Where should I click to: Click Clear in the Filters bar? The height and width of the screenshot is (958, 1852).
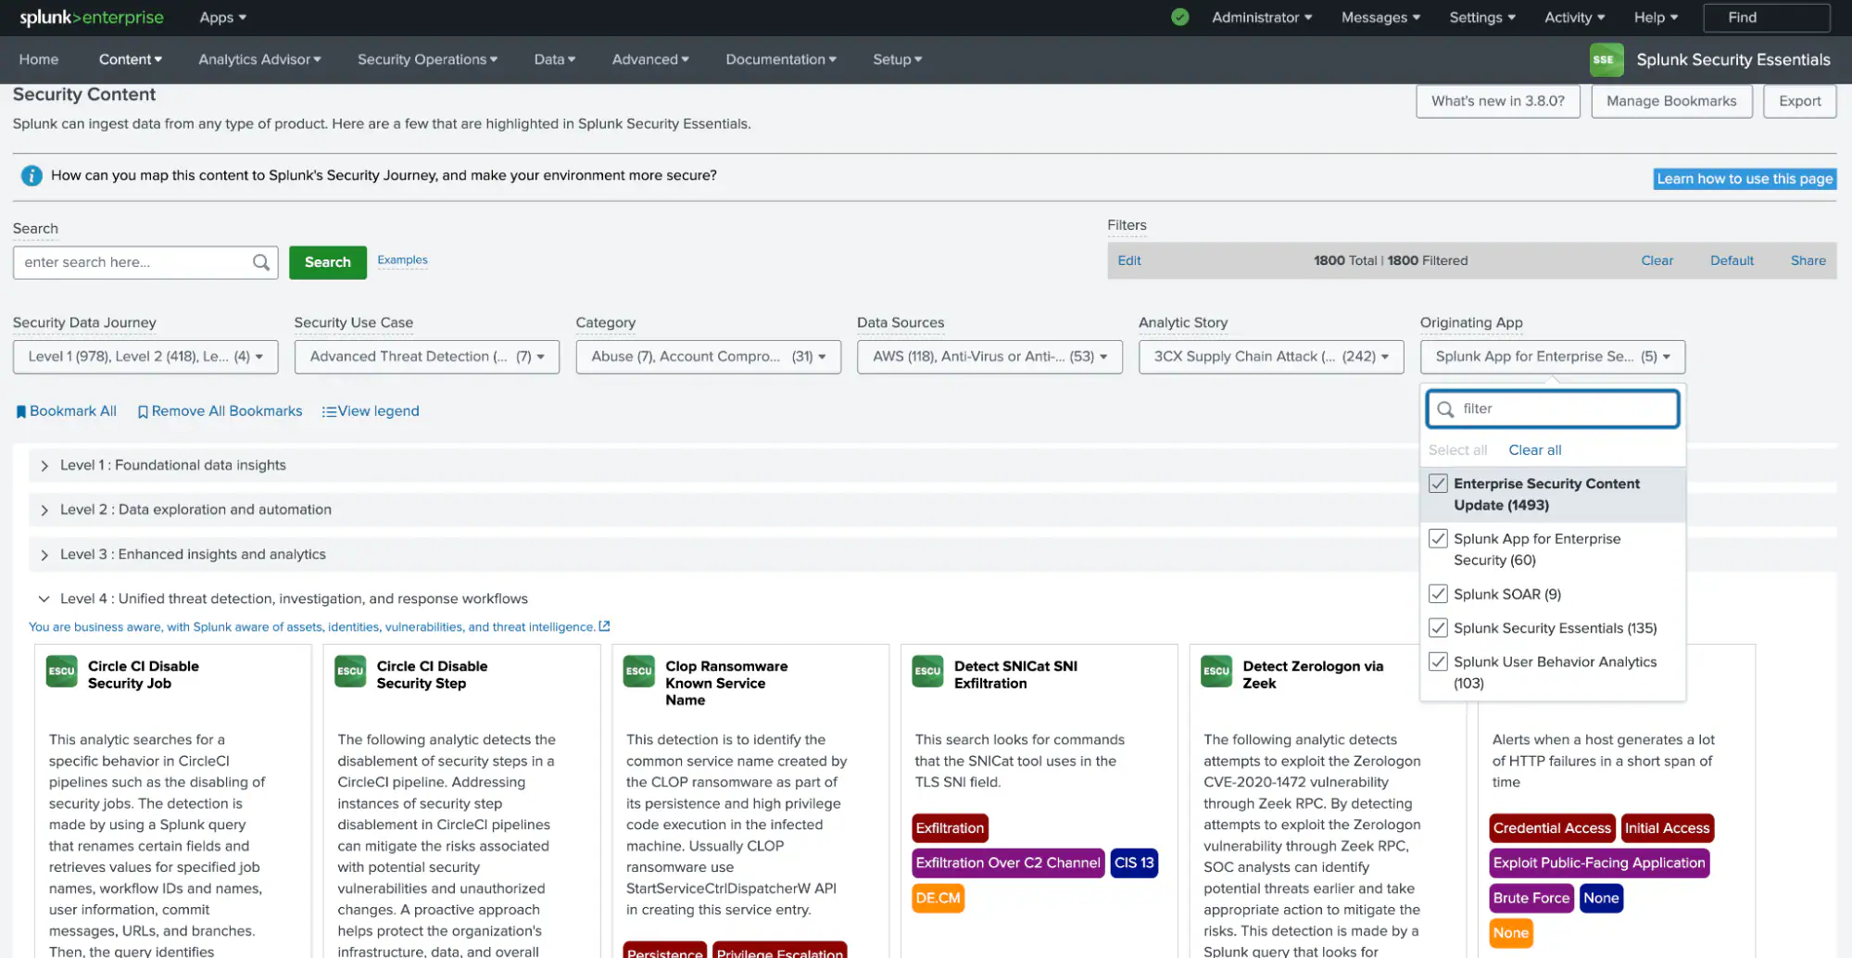tap(1657, 260)
